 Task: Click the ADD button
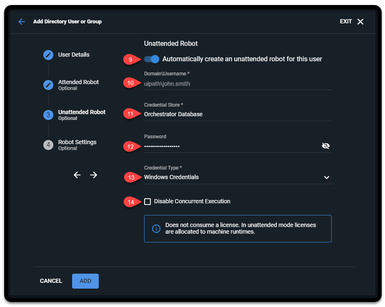(x=85, y=281)
